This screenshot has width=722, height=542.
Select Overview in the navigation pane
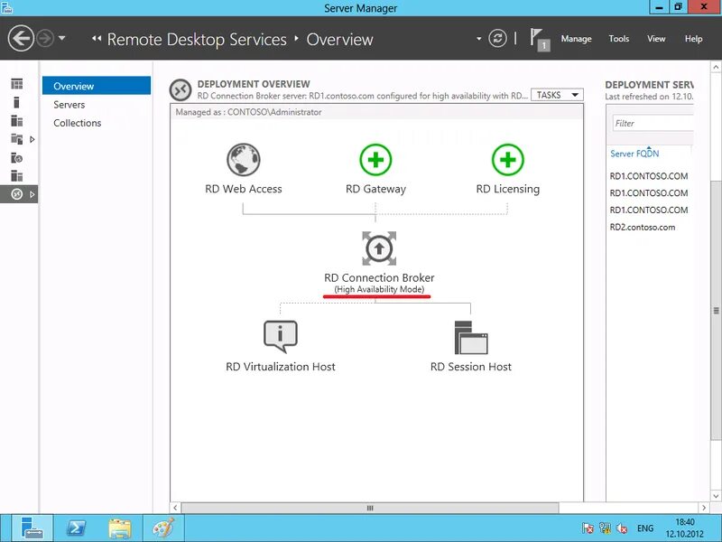[x=97, y=86]
